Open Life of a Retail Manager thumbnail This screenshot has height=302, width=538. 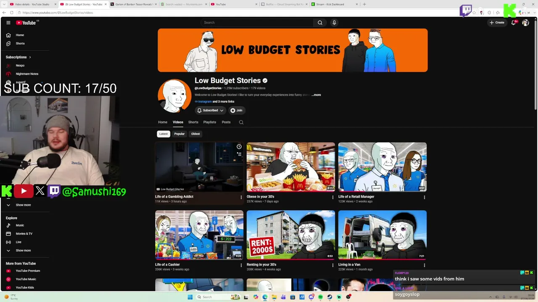(x=382, y=167)
